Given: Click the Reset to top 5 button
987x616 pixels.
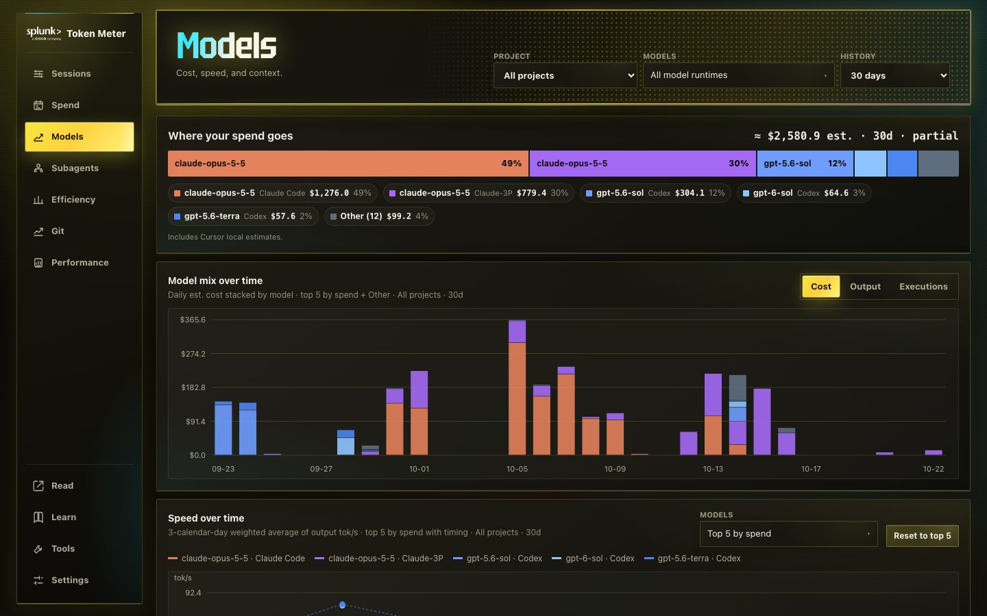Looking at the screenshot, I should 922,536.
